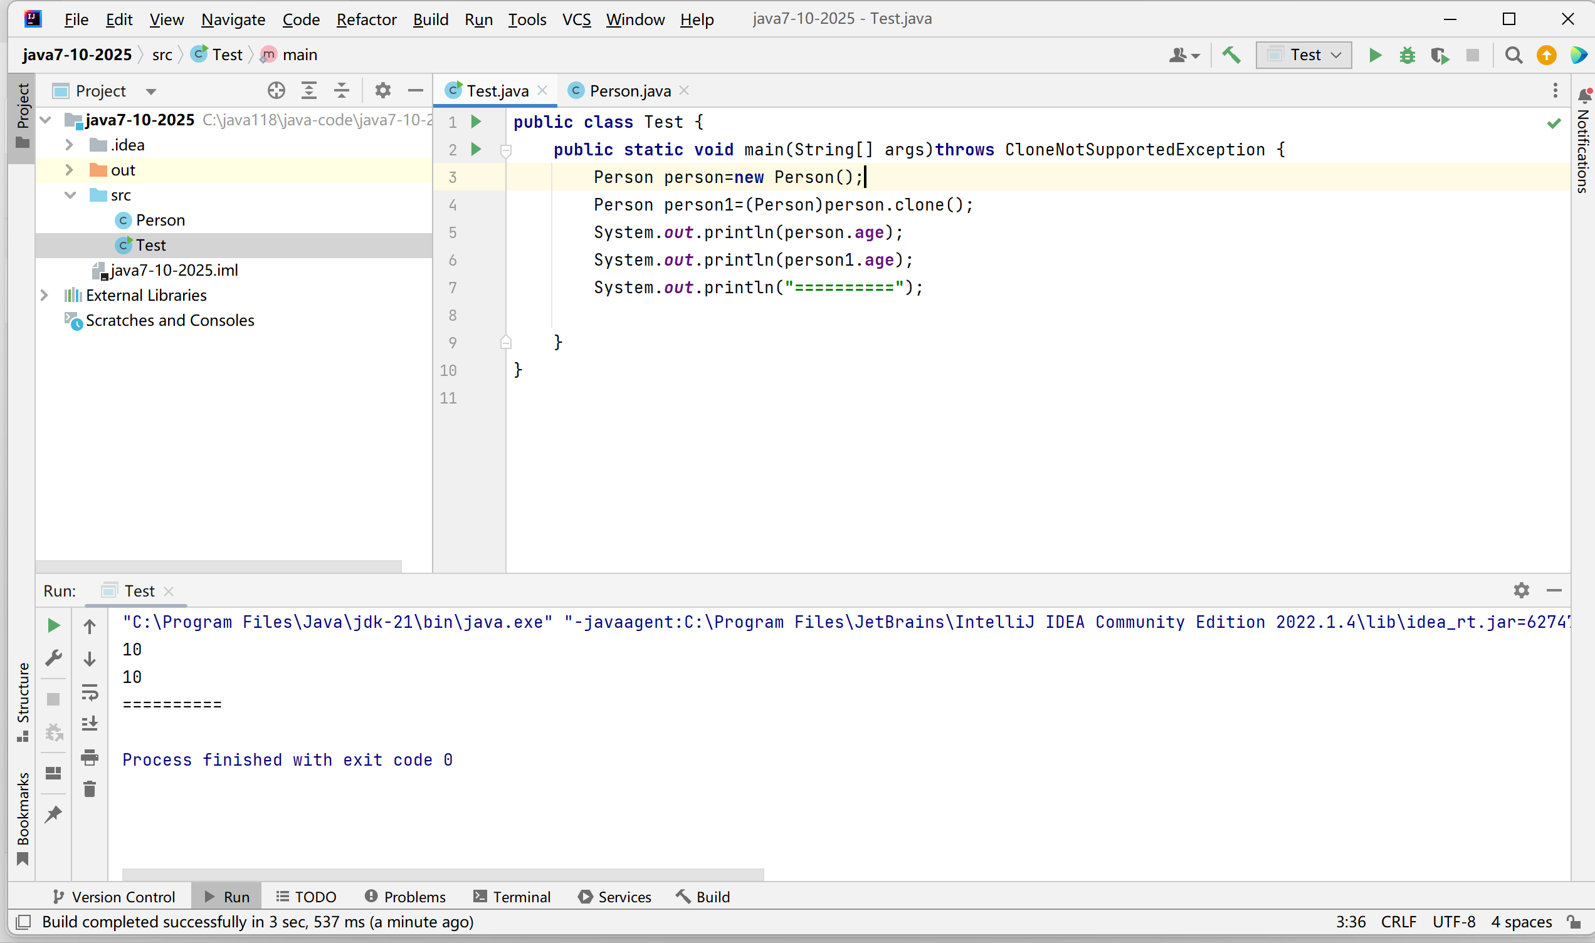Collapse all in Project panel
This screenshot has width=1595, height=943.
point(341,91)
